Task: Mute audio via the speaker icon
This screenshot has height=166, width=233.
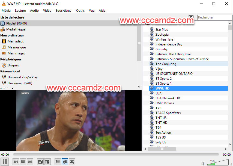Action: tap(203, 164)
